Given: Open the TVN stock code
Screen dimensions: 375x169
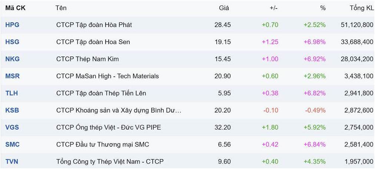Looking at the screenshot, I should tap(12, 162).
